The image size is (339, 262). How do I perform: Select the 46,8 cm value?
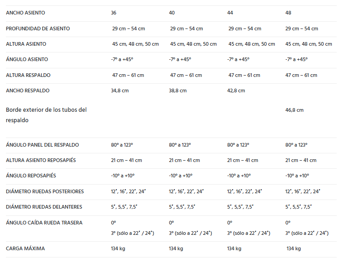click(294, 110)
